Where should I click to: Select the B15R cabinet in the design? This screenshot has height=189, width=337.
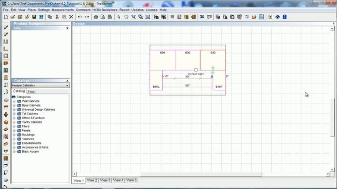click(x=219, y=80)
